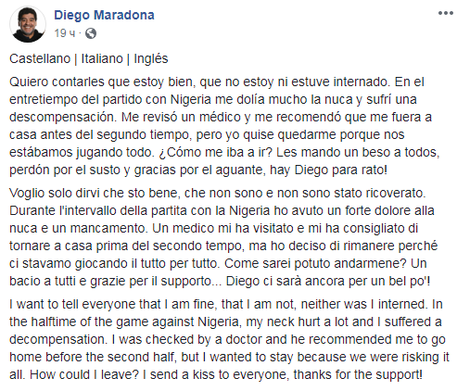Click the public globe privacy icon
This screenshot has width=457, height=391.
click(x=91, y=33)
